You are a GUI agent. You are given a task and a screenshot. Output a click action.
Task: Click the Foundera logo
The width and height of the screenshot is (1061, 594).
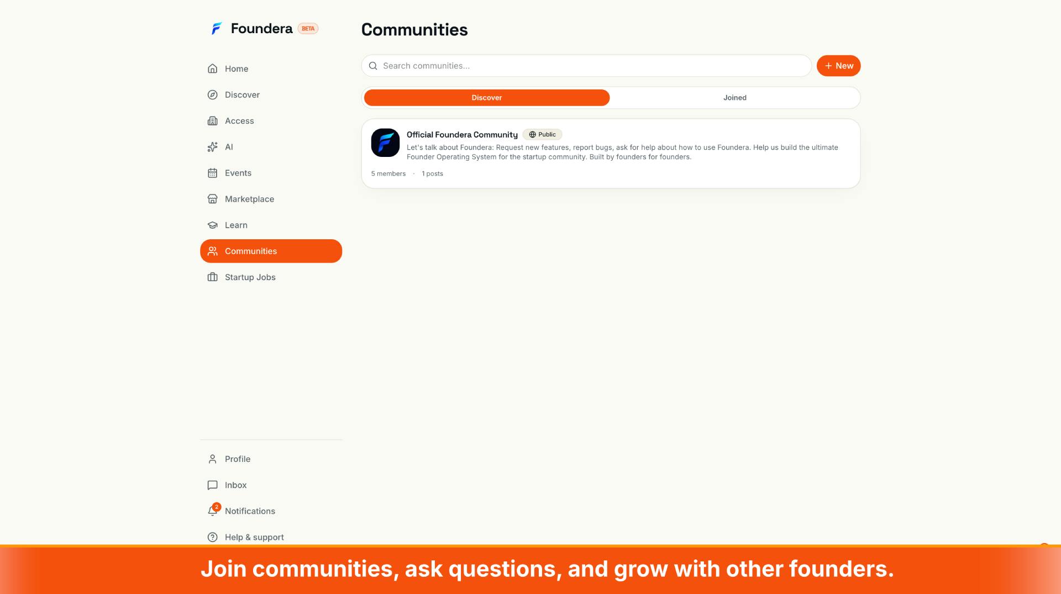pos(217,28)
